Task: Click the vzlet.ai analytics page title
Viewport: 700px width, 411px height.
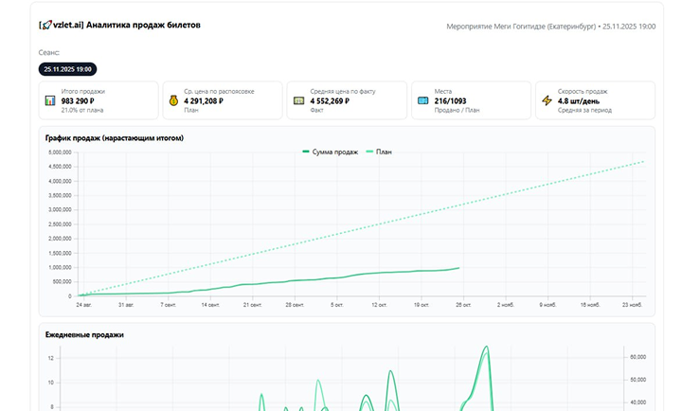Action: click(x=125, y=26)
